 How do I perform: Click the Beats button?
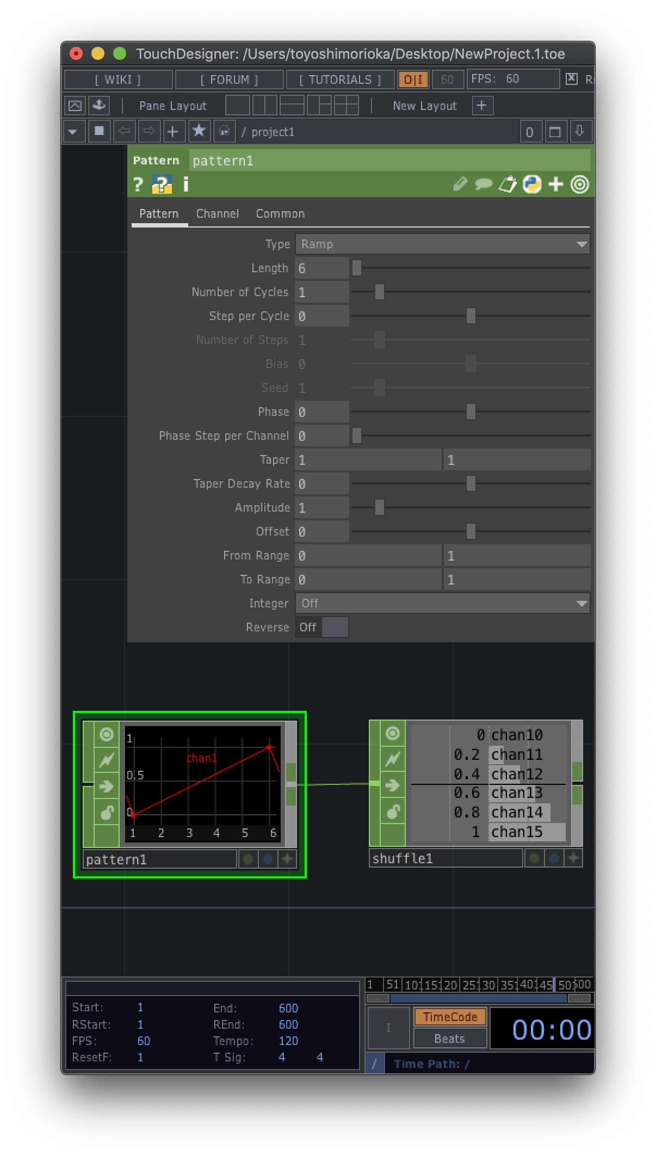(x=450, y=1039)
